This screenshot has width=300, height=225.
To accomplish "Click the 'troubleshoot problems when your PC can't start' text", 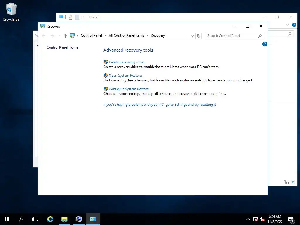I will pyautogui.click(x=181, y=67).
